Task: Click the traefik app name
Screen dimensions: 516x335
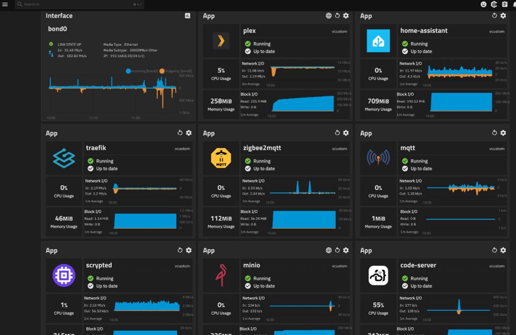Action: pos(96,148)
